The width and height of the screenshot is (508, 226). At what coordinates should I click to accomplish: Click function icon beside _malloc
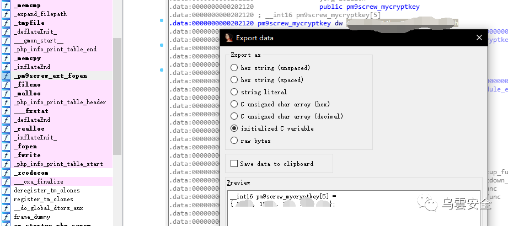(x=6, y=93)
